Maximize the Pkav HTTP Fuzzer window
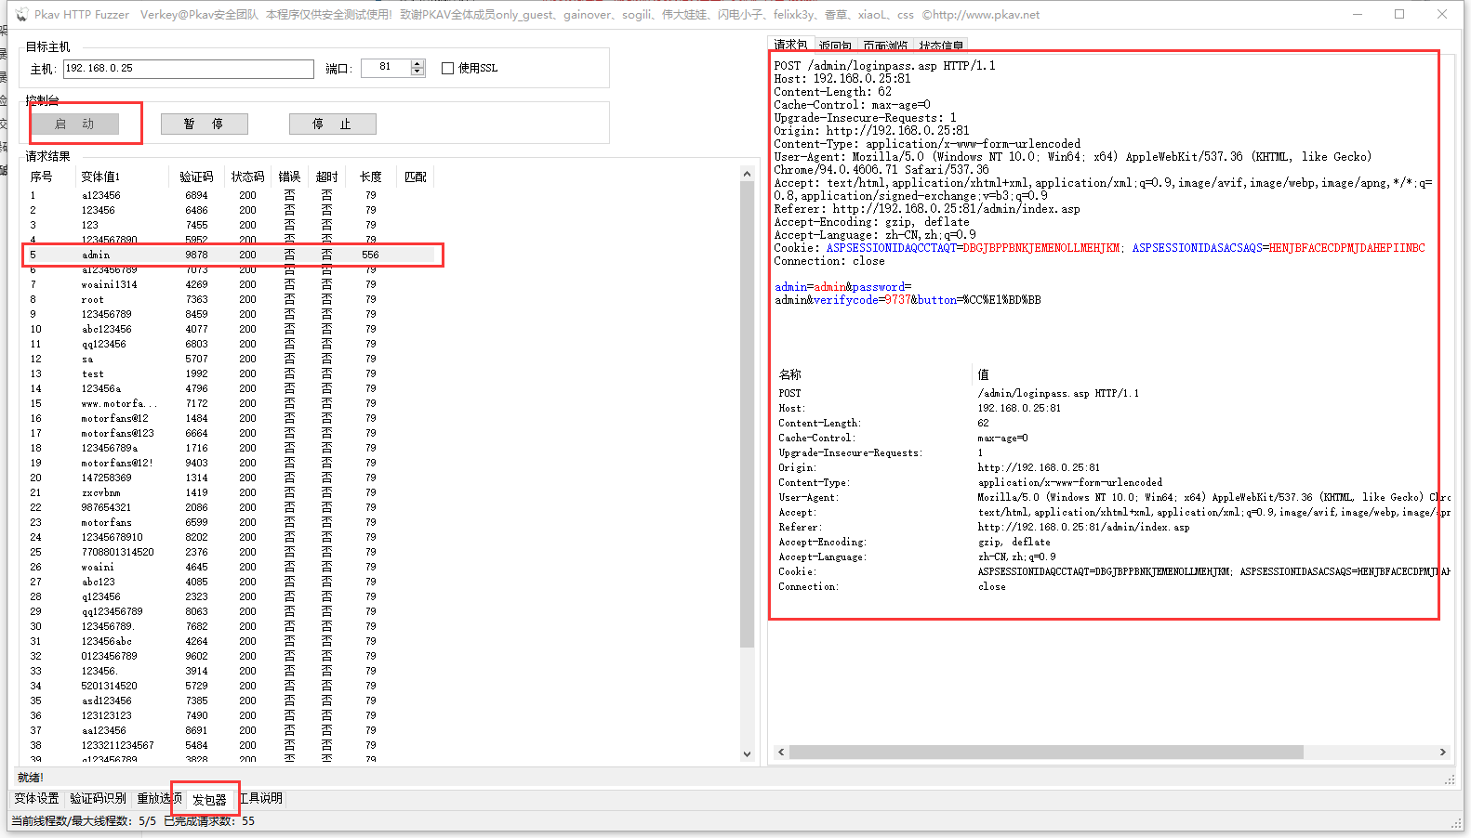The image size is (1471, 838). pyautogui.click(x=1399, y=14)
